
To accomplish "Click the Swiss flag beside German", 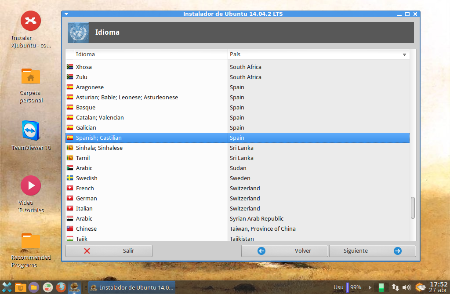I will coord(70,198).
